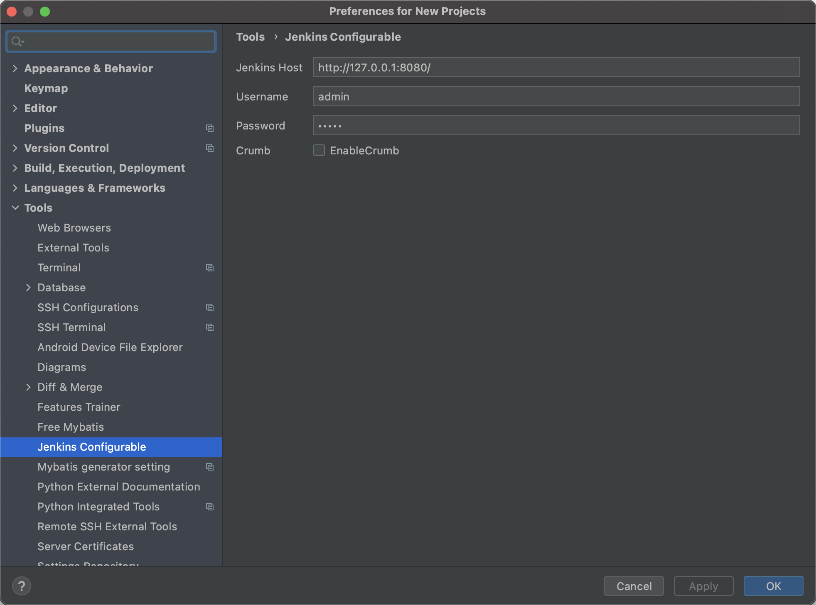The width and height of the screenshot is (816, 605).
Task: Expand the Appearance & Behavior section
Action: (15, 68)
